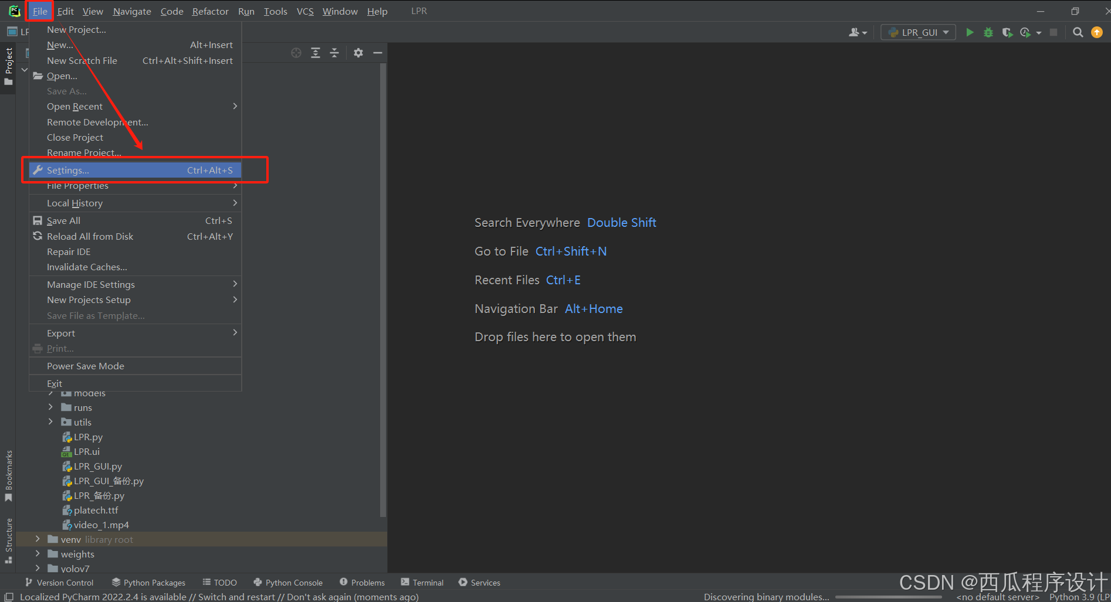Toggle tool window bars in status corner
Screen dimensions: 1111x602
pos(9,597)
